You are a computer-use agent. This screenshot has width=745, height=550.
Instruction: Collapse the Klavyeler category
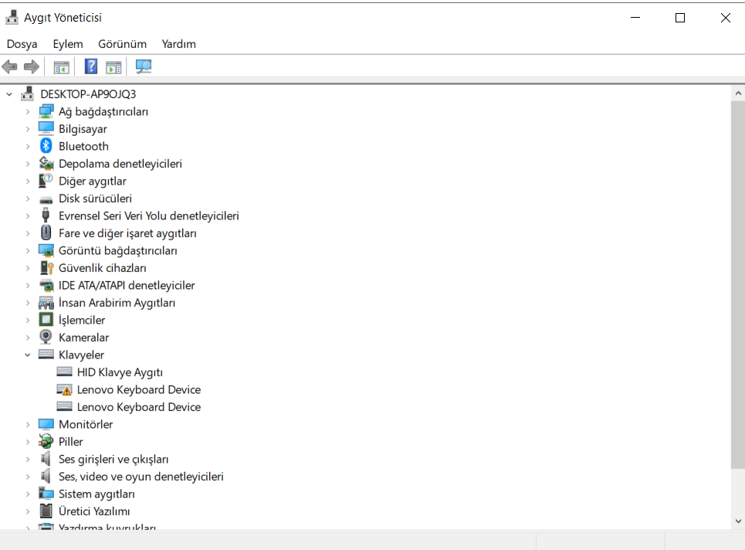pyautogui.click(x=28, y=355)
